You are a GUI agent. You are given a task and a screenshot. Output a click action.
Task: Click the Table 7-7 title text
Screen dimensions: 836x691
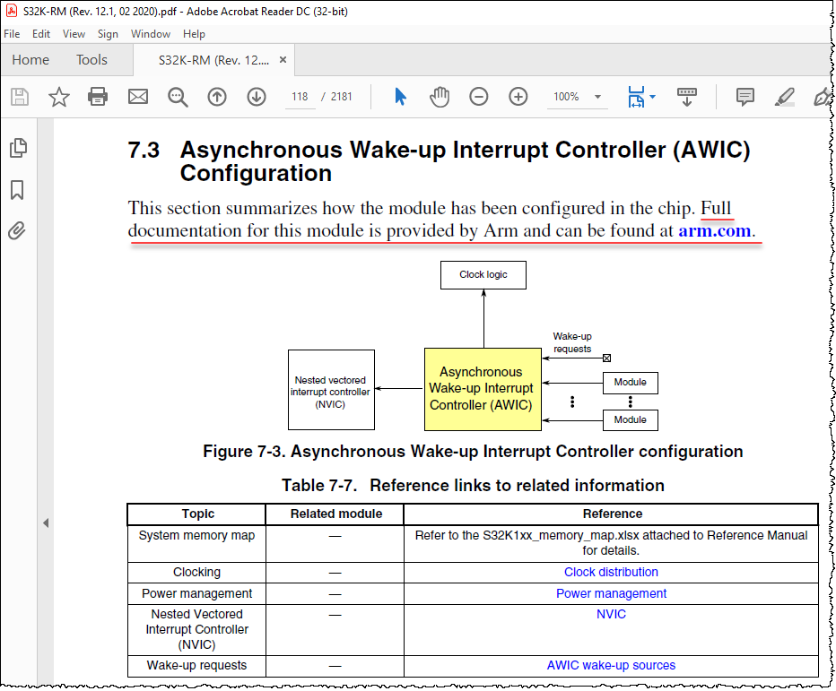click(x=473, y=486)
